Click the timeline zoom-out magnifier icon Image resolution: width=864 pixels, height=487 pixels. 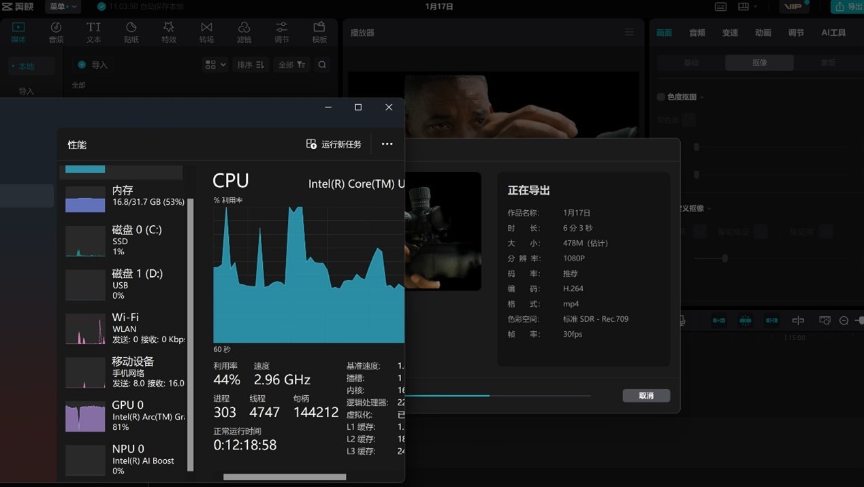(x=844, y=320)
